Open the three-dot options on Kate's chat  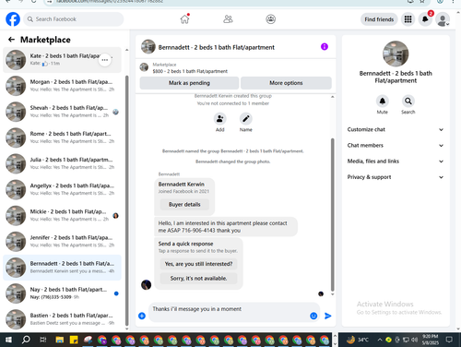[x=105, y=60]
